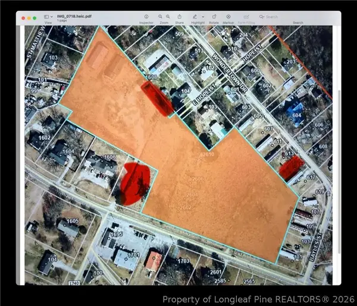Click house number 1608 label
The height and width of the screenshot is (306, 357).
point(151,77)
